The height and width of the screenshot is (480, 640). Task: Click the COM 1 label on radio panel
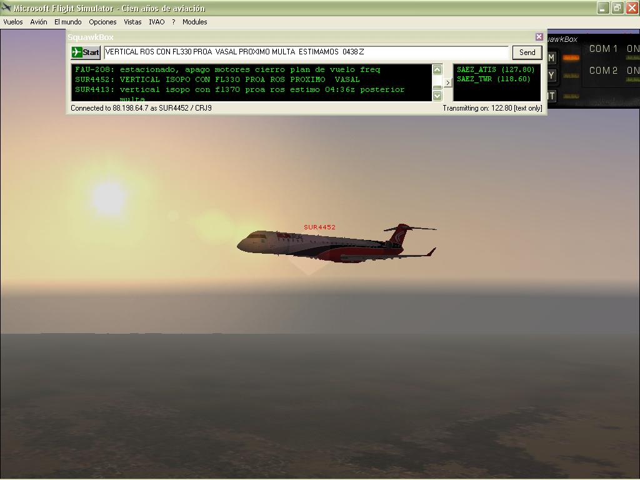coord(603,49)
